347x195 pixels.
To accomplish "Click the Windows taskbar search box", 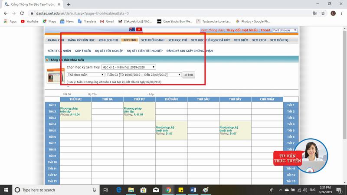I will (x=56, y=190).
